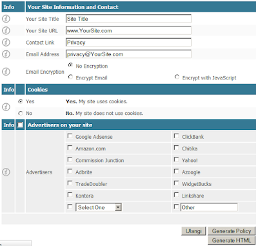Check the Azoogle checkbox
Image resolution: width=258 pixels, height=246 pixels.
[176, 171]
